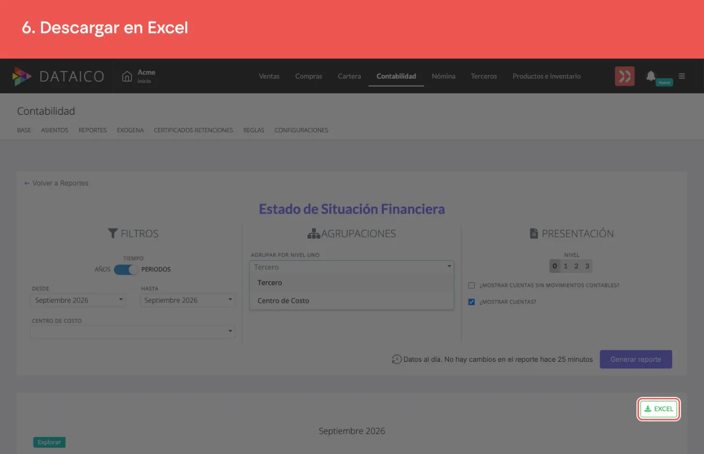Open Productos e Inventario menu
The width and height of the screenshot is (704, 454).
[x=547, y=76]
